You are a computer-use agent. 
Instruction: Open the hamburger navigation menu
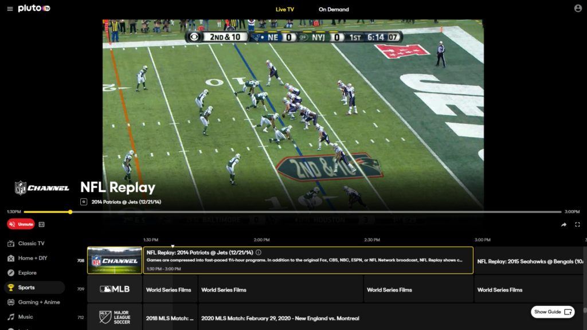pyautogui.click(x=10, y=9)
